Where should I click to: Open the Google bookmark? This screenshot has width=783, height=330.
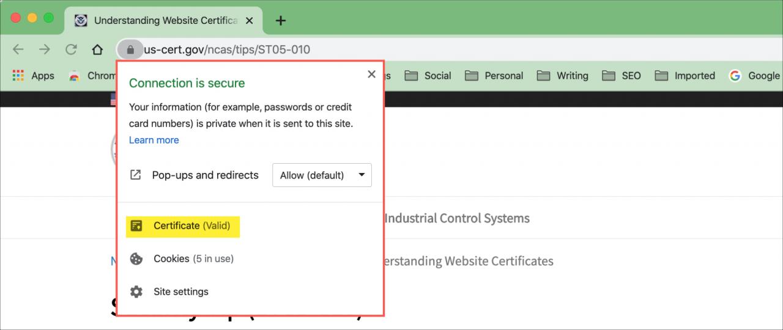pyautogui.click(x=755, y=76)
